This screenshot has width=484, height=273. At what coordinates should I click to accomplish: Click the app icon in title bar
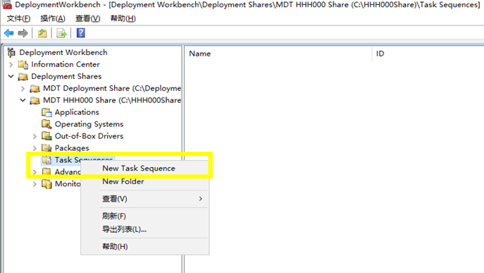(7, 5)
